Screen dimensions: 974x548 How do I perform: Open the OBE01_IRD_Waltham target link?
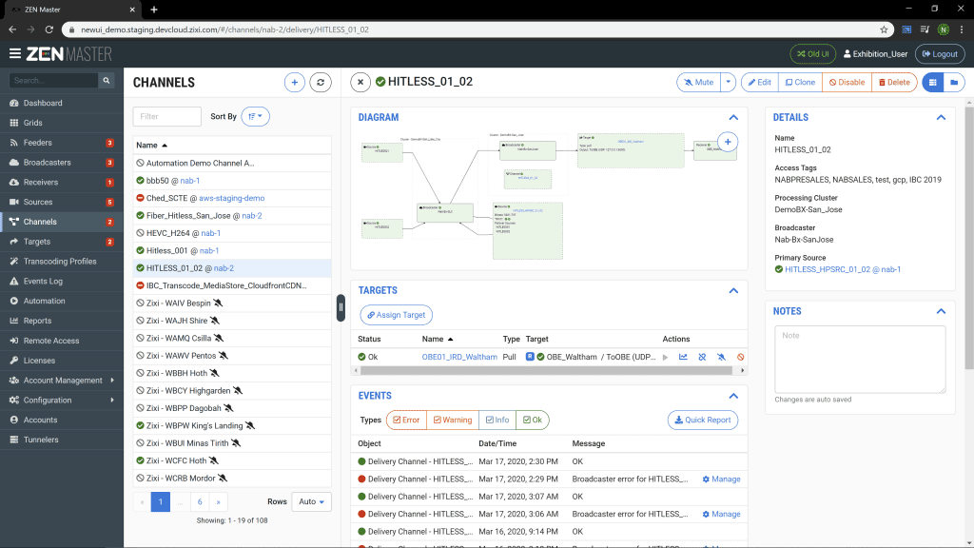459,358
